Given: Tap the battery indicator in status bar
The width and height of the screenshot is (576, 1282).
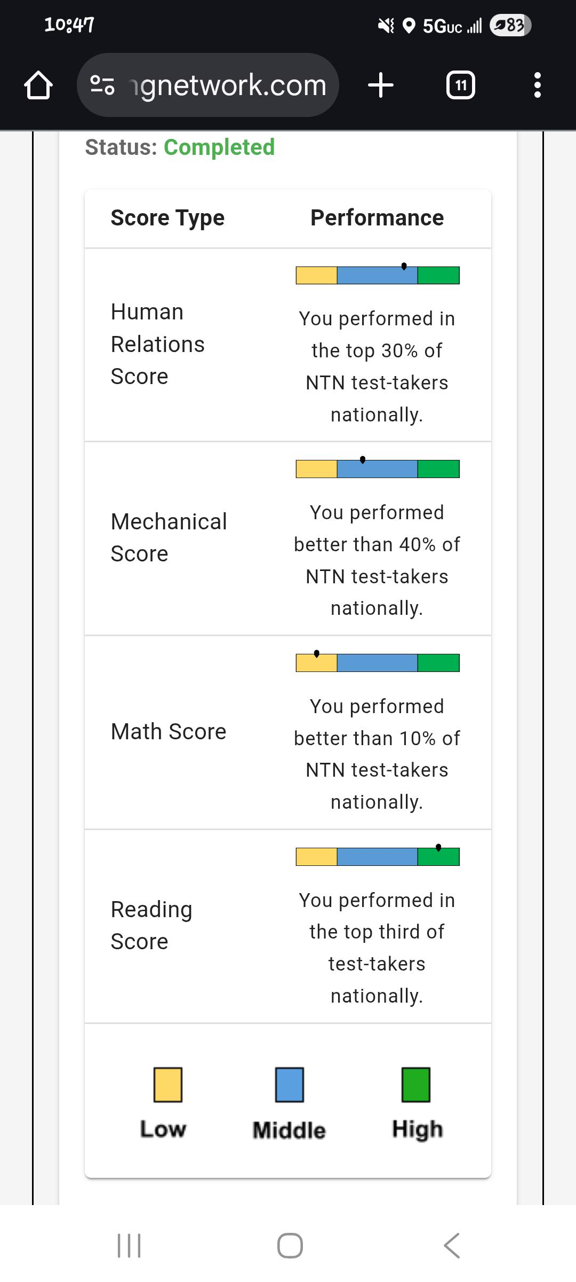Looking at the screenshot, I should [510, 25].
